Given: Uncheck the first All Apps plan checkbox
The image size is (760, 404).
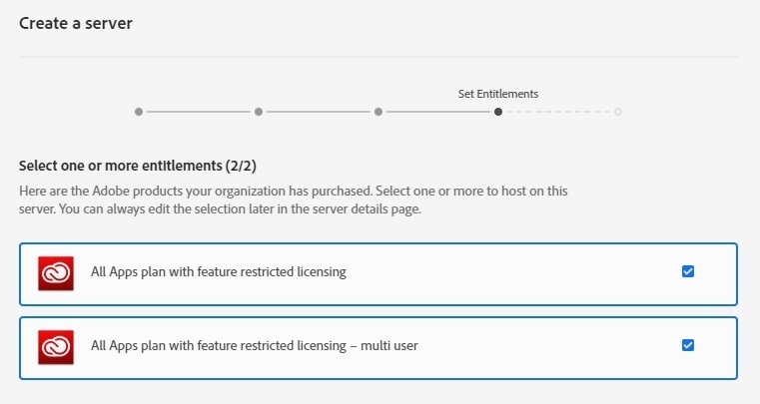Looking at the screenshot, I should point(688,271).
